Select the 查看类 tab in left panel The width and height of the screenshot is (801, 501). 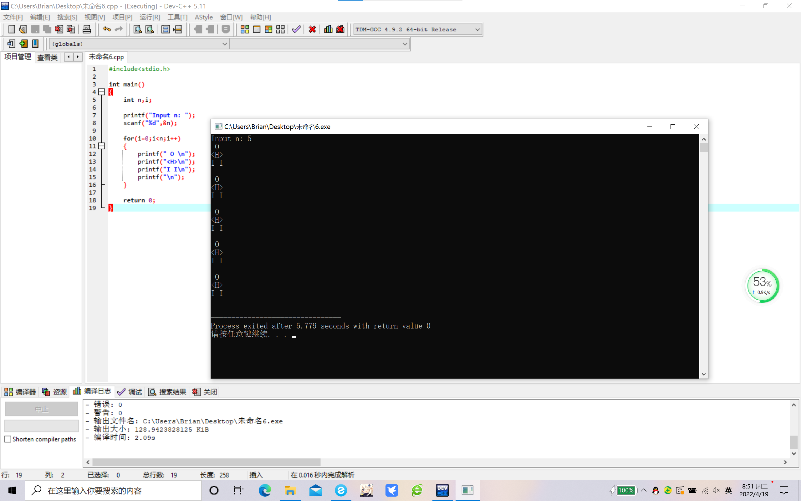click(47, 57)
